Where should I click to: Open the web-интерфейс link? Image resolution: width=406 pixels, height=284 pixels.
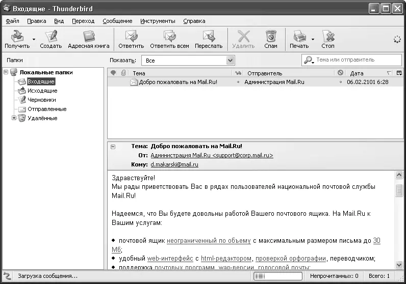coord(170,259)
